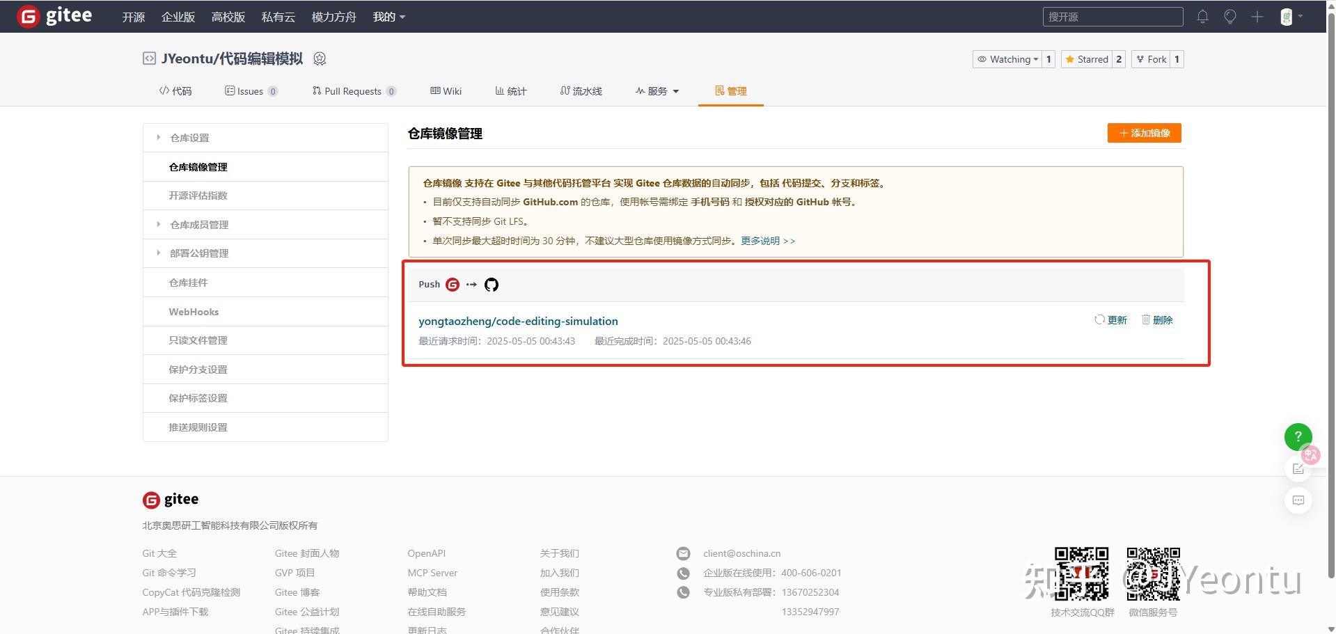
Task: Click the GitHub icon in the Push row
Action: click(x=491, y=285)
